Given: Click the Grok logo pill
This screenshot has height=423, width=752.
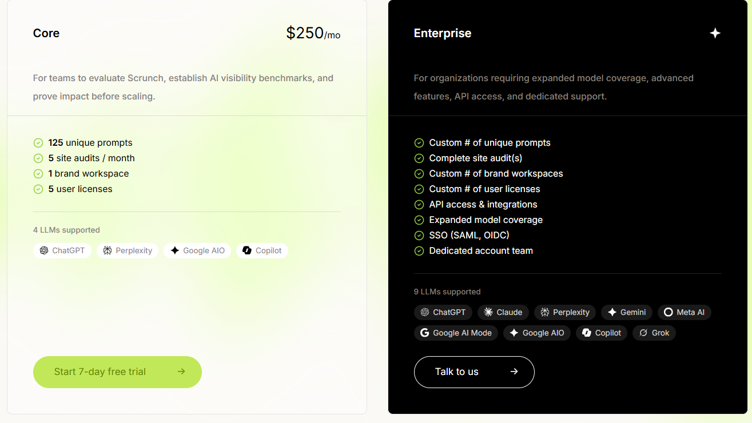Looking at the screenshot, I should (654, 333).
